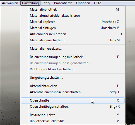Choose Material kopieren
This screenshot has height=125, width=135.
[x=73, y=22]
